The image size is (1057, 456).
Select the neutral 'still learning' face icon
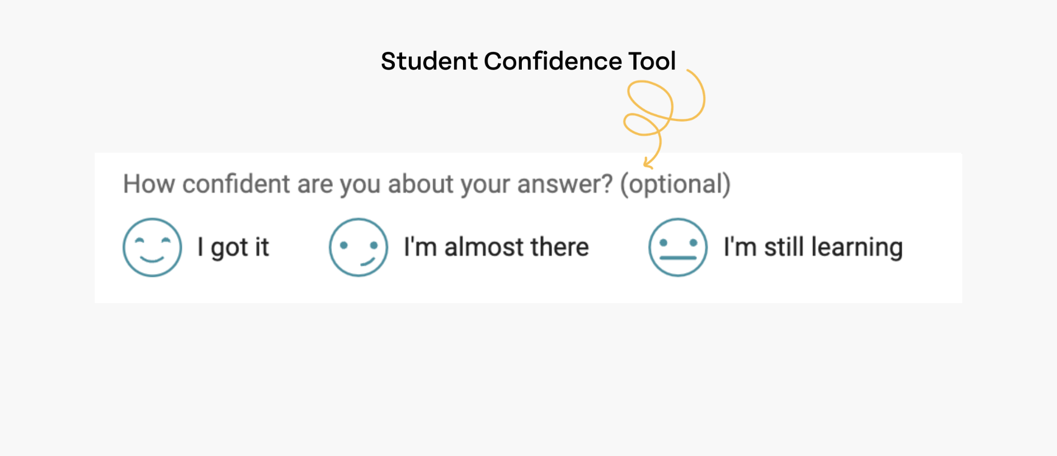(x=678, y=247)
